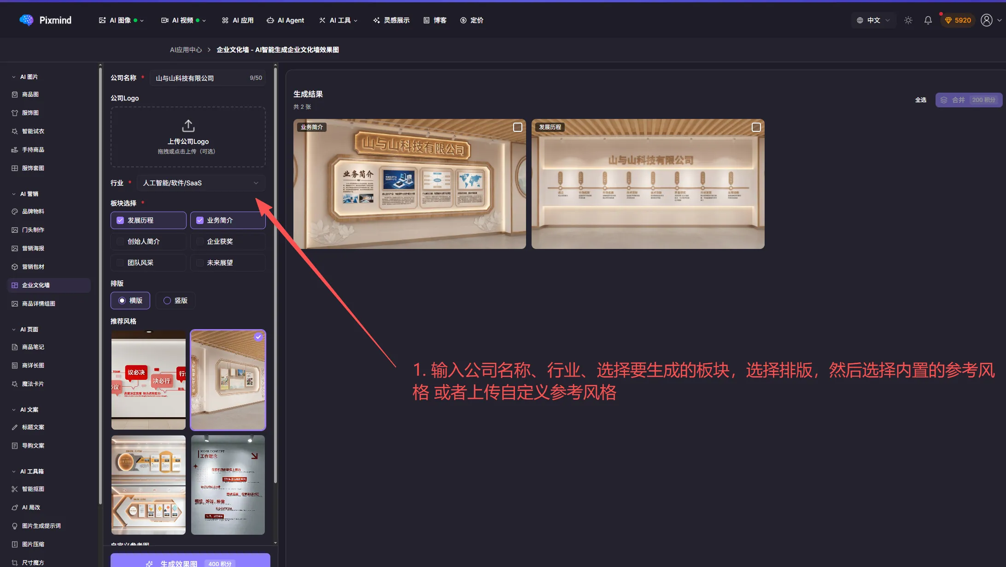The height and width of the screenshot is (567, 1006).
Task: Click 全选 select all
Action: [x=920, y=100]
